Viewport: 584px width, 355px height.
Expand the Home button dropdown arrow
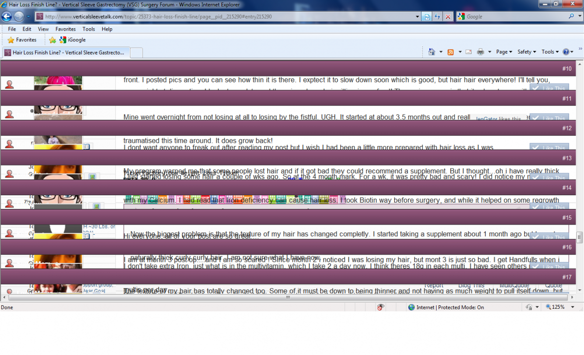[441, 52]
